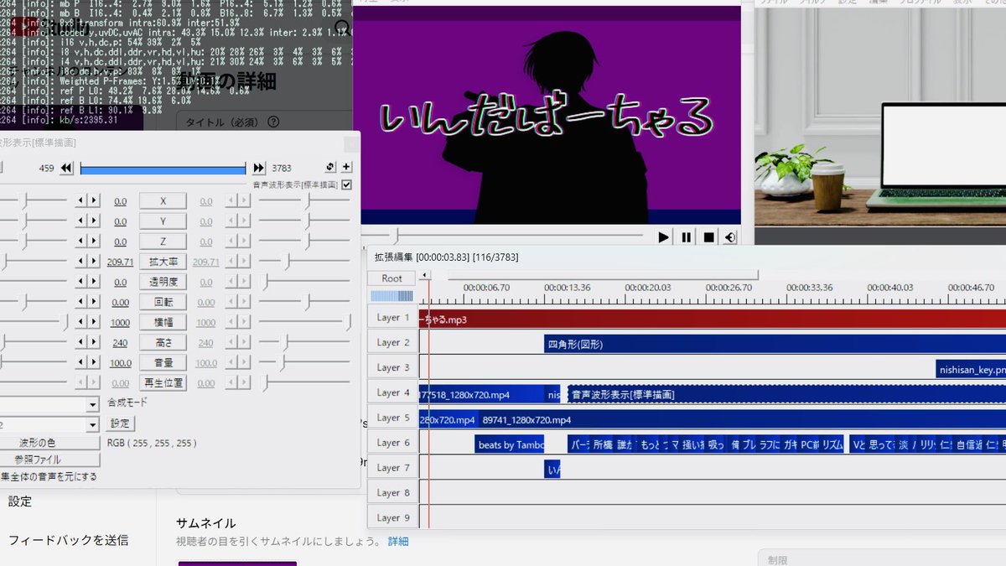Screen dimensions: 1006x566
Task: Increase 音量 value with its right arrow
Action: [94, 362]
